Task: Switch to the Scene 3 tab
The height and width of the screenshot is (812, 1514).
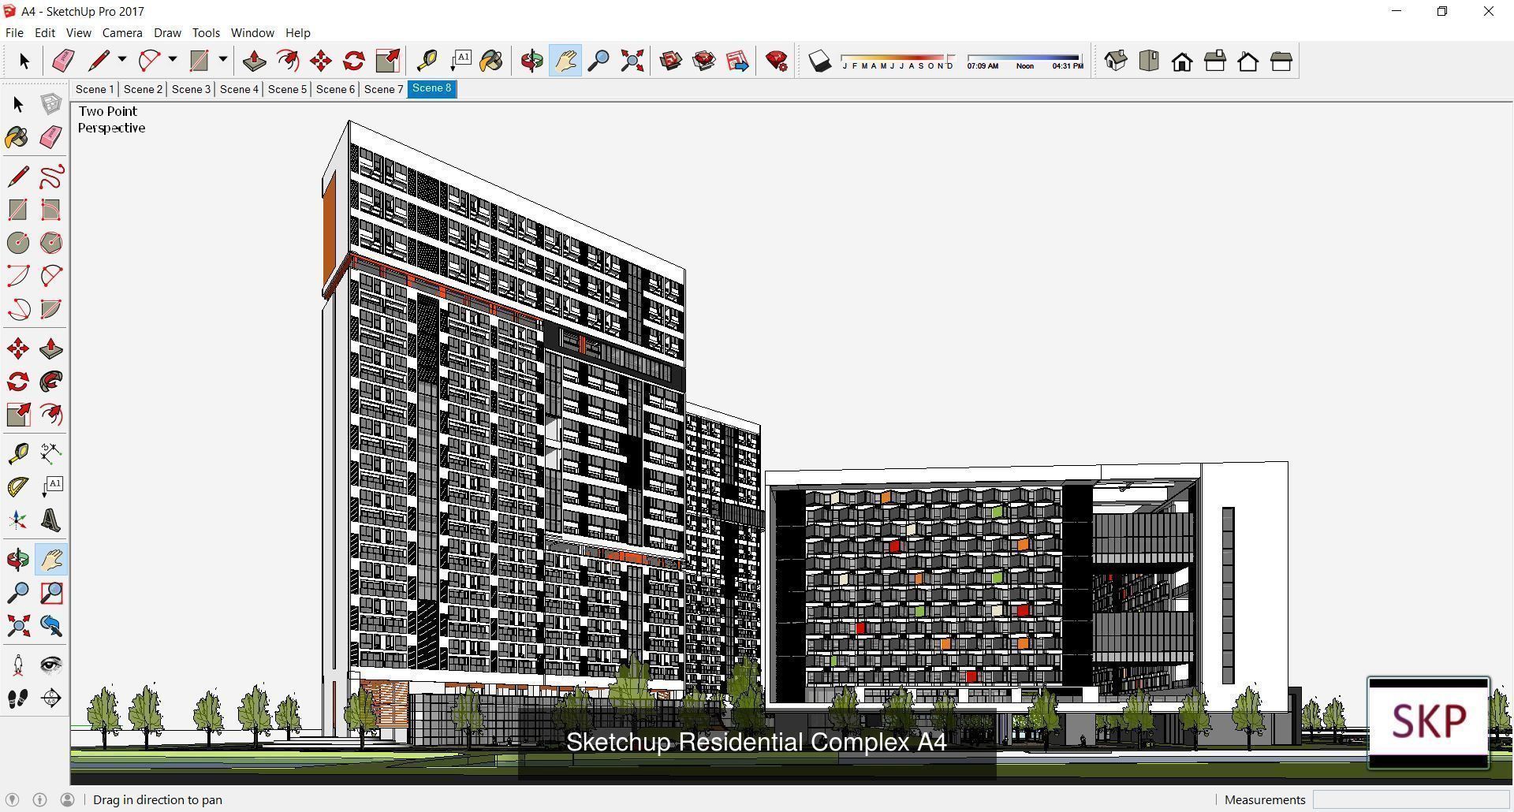Action: (191, 89)
